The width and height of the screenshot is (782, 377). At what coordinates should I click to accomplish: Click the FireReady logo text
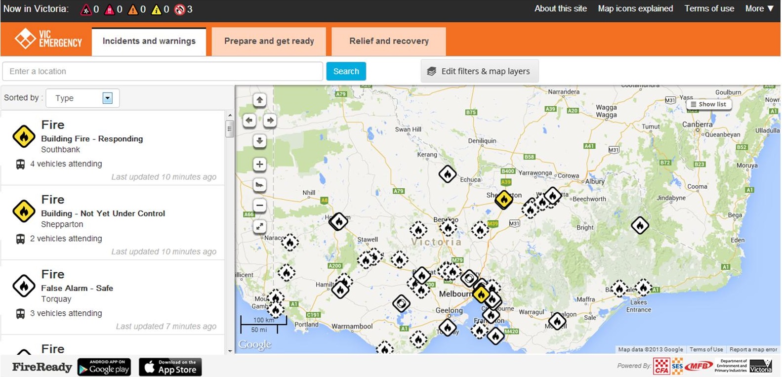42,367
